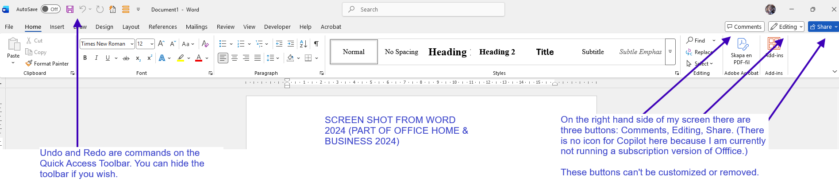Activate the Format Painter
The height and width of the screenshot is (182, 839).
pos(47,64)
